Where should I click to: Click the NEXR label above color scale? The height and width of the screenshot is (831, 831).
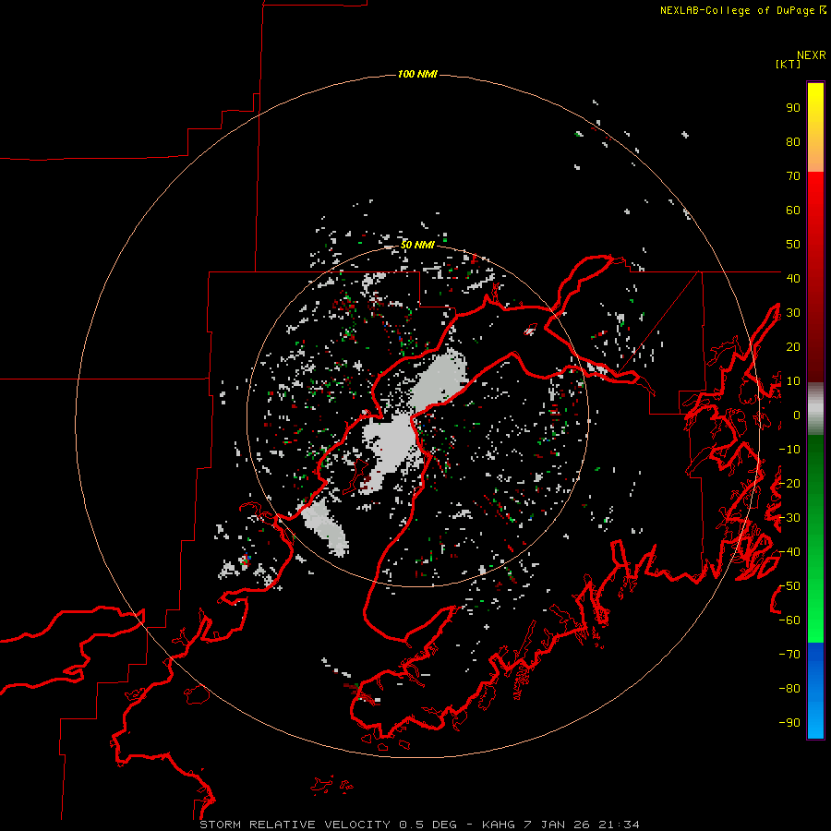point(812,55)
